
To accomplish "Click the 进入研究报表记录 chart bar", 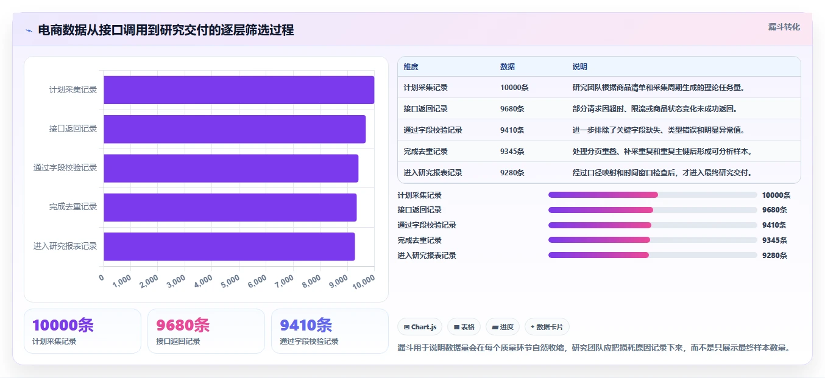I will tap(229, 247).
